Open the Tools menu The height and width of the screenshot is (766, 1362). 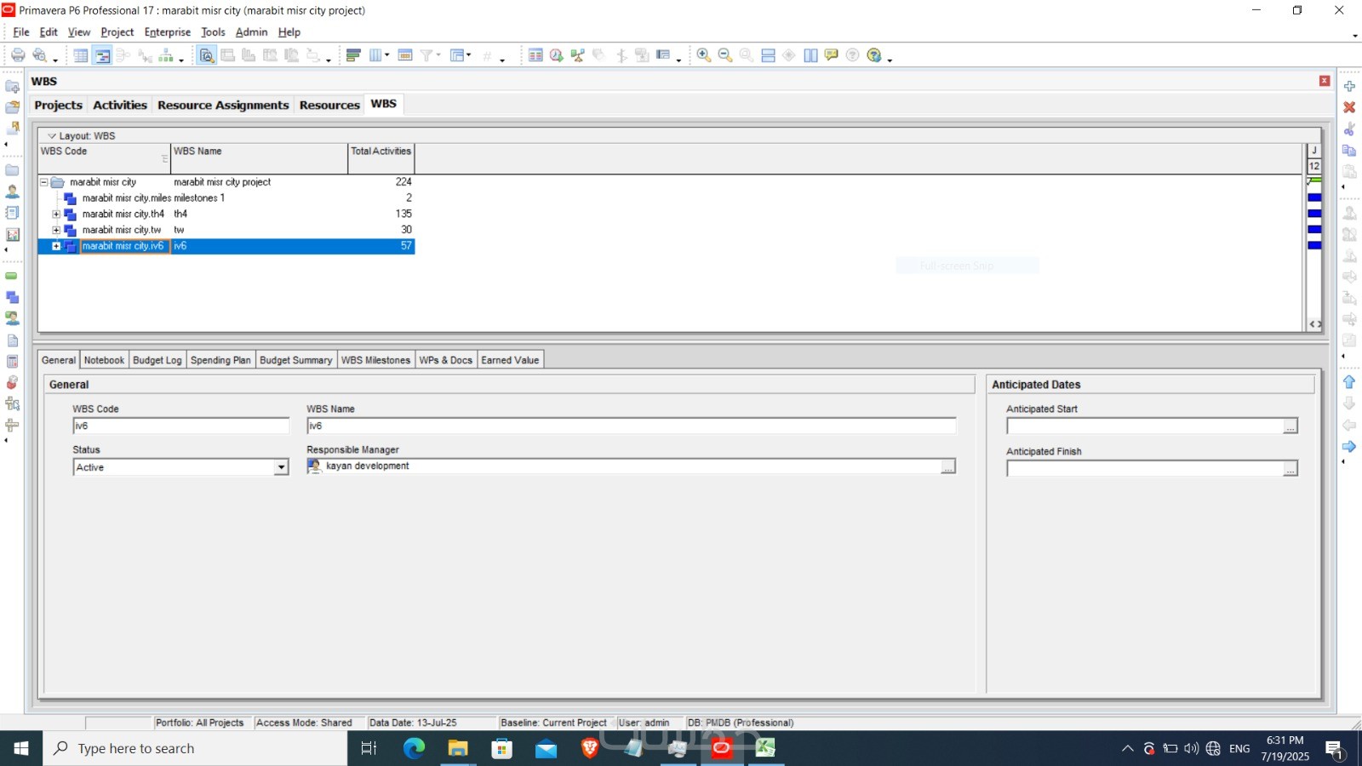click(213, 32)
